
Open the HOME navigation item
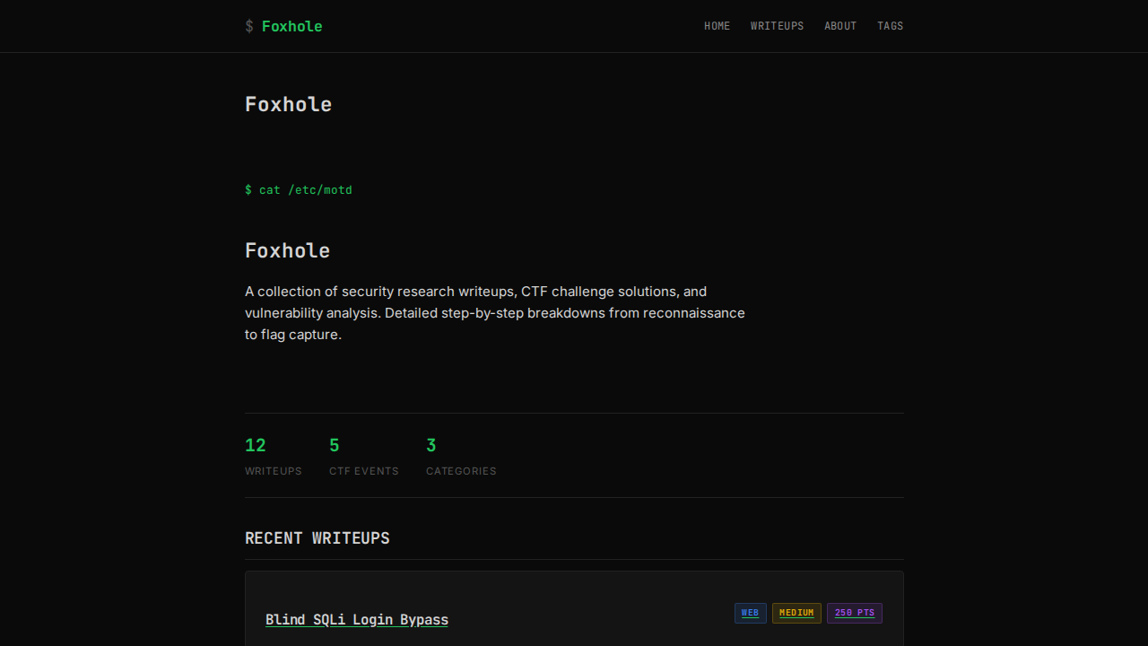[717, 26]
